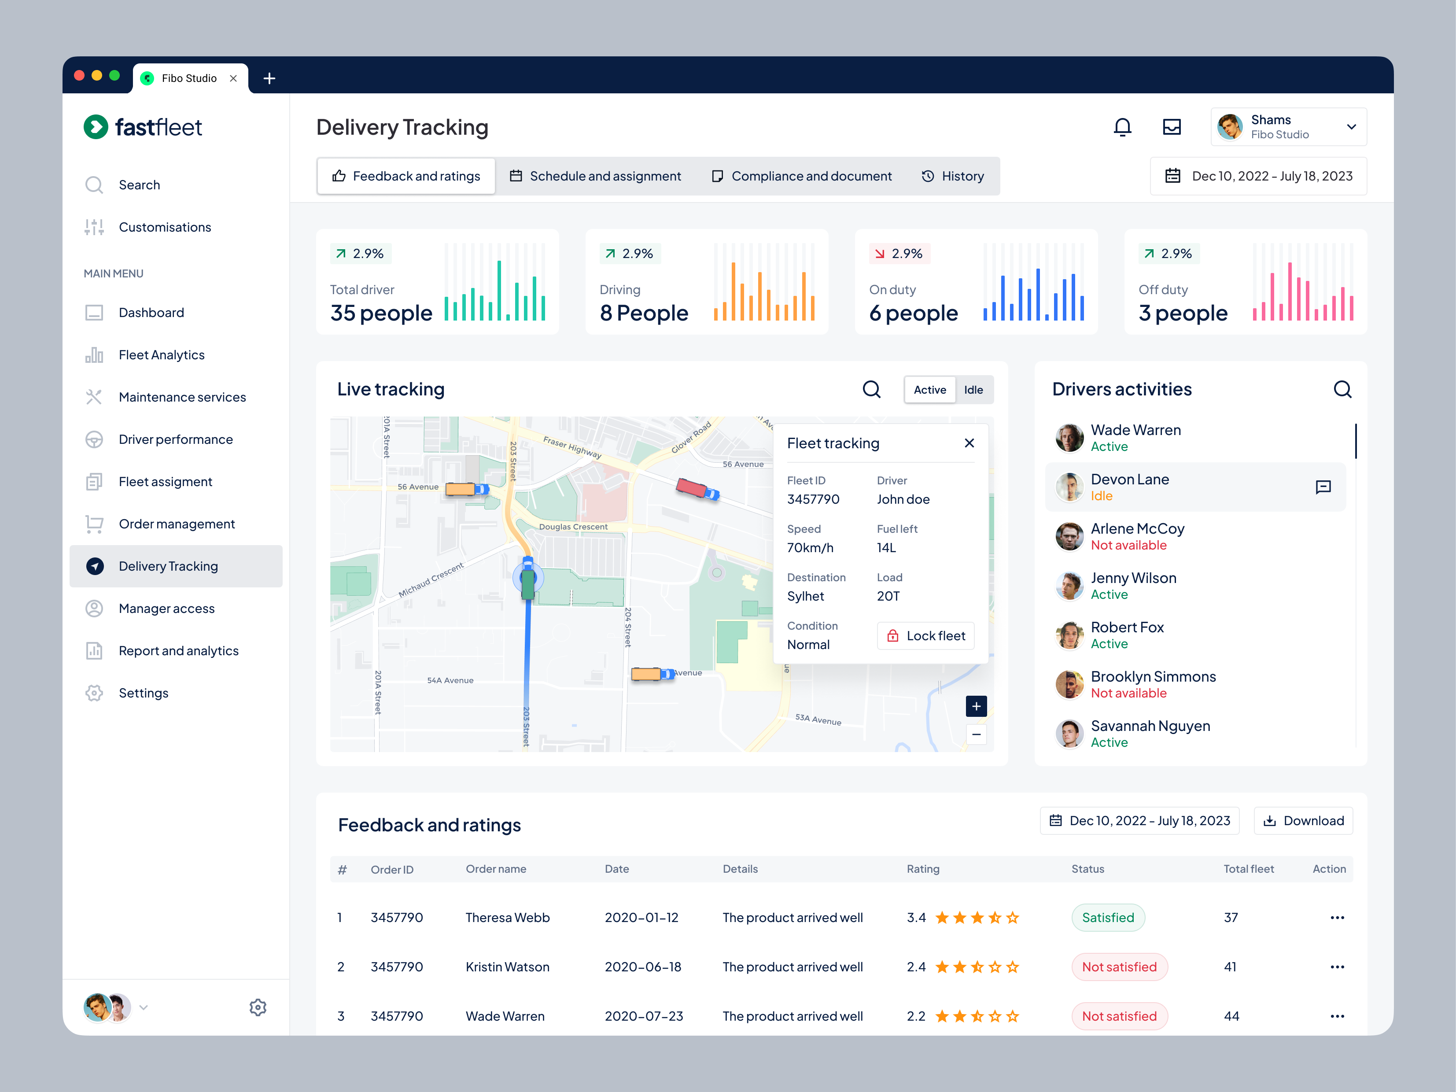This screenshot has height=1092, width=1456.
Task: Open the notification bell icon
Action: pyautogui.click(x=1123, y=126)
